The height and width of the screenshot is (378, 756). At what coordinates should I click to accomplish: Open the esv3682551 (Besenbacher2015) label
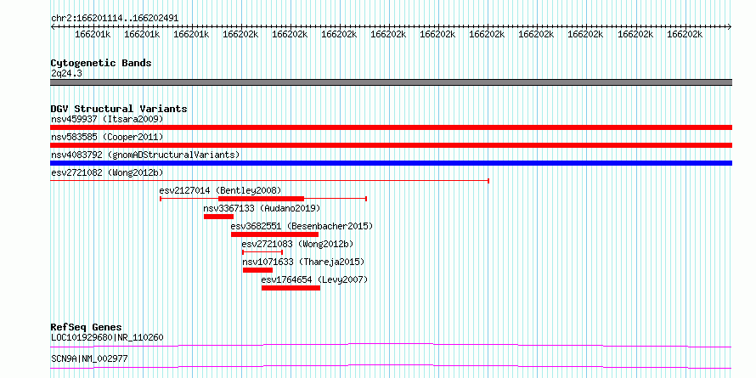[x=302, y=226]
